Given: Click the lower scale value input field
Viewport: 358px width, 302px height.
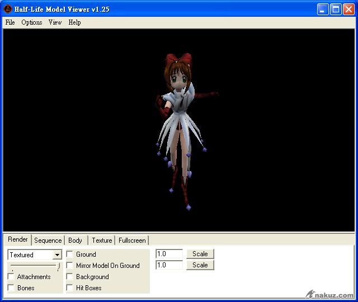Looking at the screenshot, I should 169,265.
